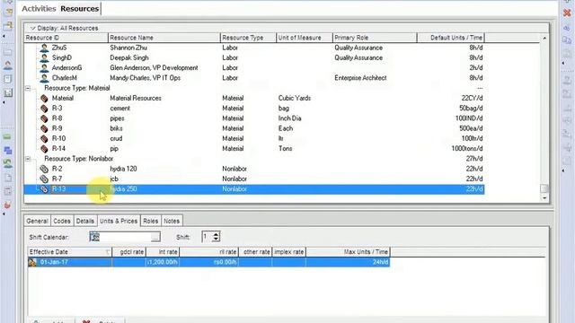Open the Details tab
The width and height of the screenshot is (575, 323).
pyautogui.click(x=85, y=222)
